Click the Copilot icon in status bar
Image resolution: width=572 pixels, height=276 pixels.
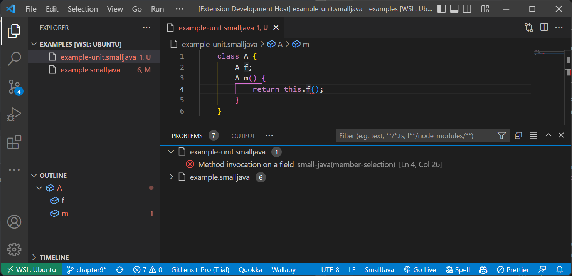[483, 270]
